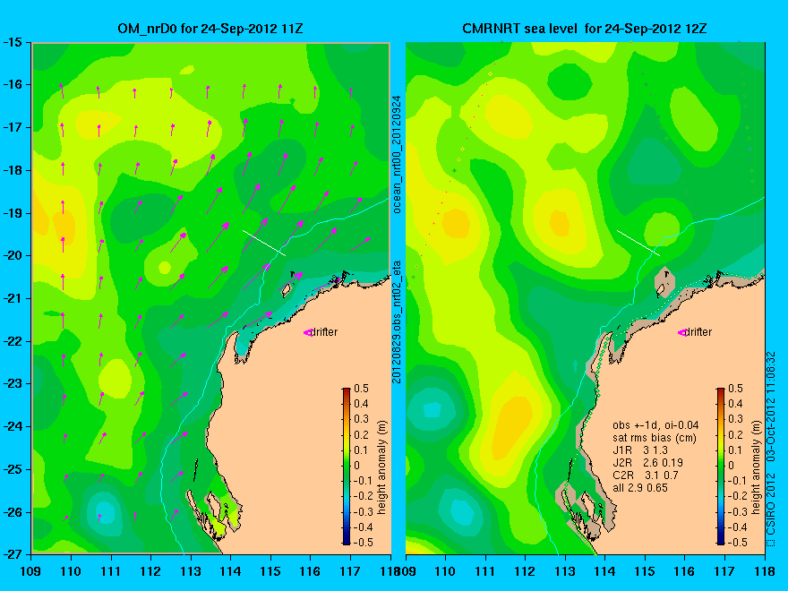
Task: Click latitude label '-18' on the y-axis
Action: pos(12,170)
